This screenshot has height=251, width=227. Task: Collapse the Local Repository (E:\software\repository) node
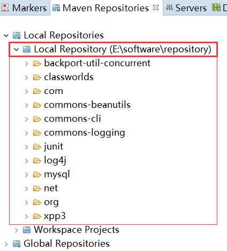[16, 49]
